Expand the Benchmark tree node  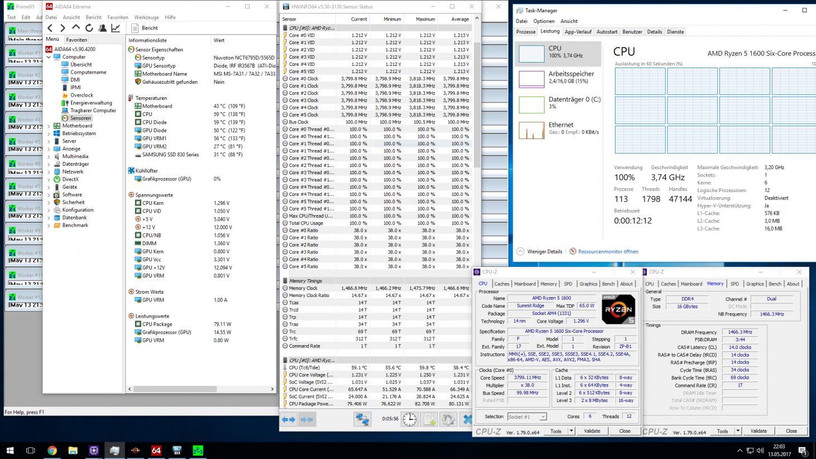click(x=49, y=225)
